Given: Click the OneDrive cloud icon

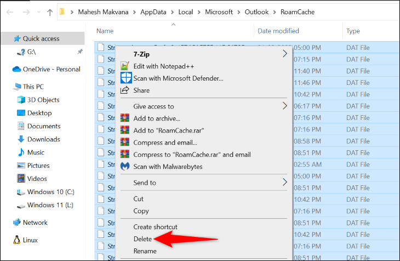Looking at the screenshot, I should [x=16, y=69].
